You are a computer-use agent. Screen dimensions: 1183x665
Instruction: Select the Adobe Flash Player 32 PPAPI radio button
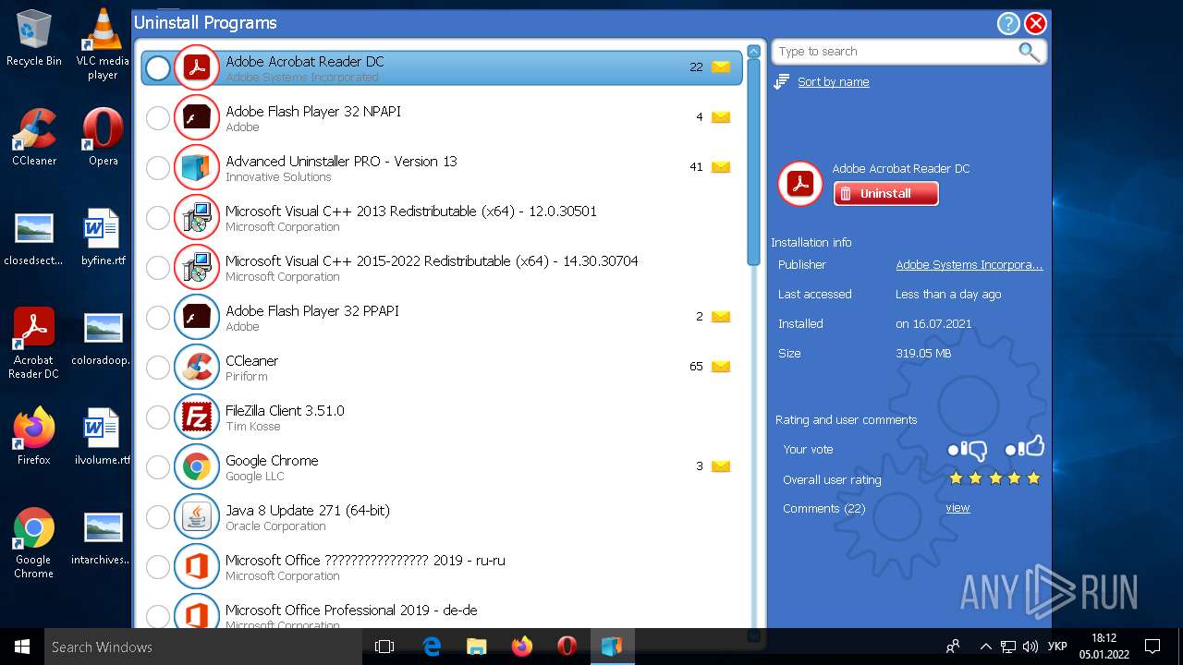click(158, 317)
